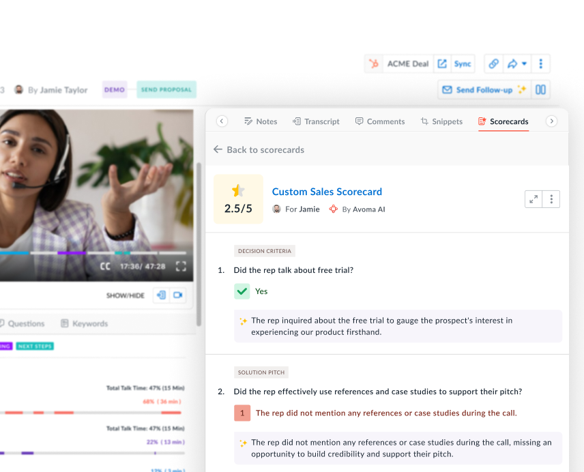
Task: Open ACME Deal in external link
Action: click(x=442, y=63)
